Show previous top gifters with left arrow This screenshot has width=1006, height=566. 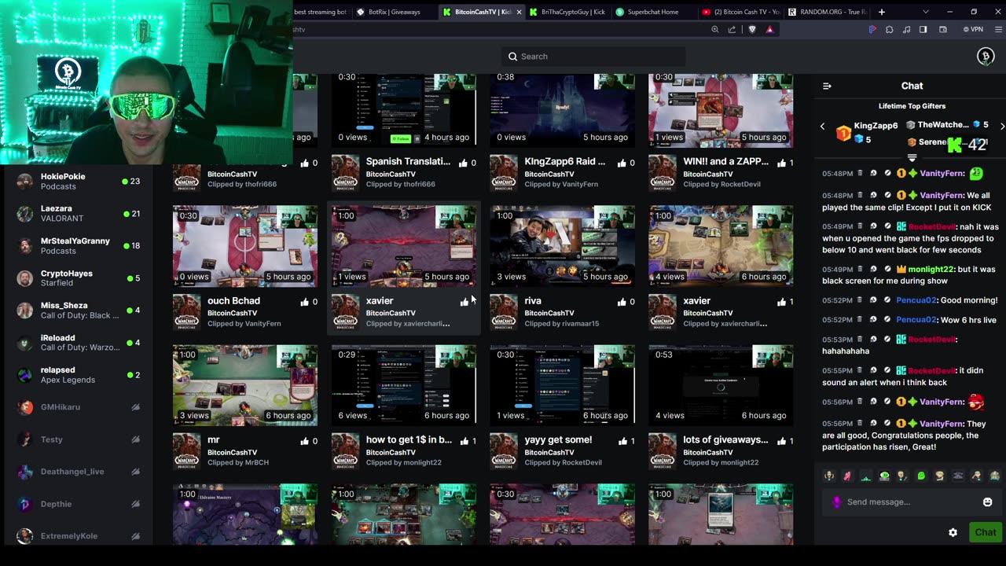[x=823, y=126]
